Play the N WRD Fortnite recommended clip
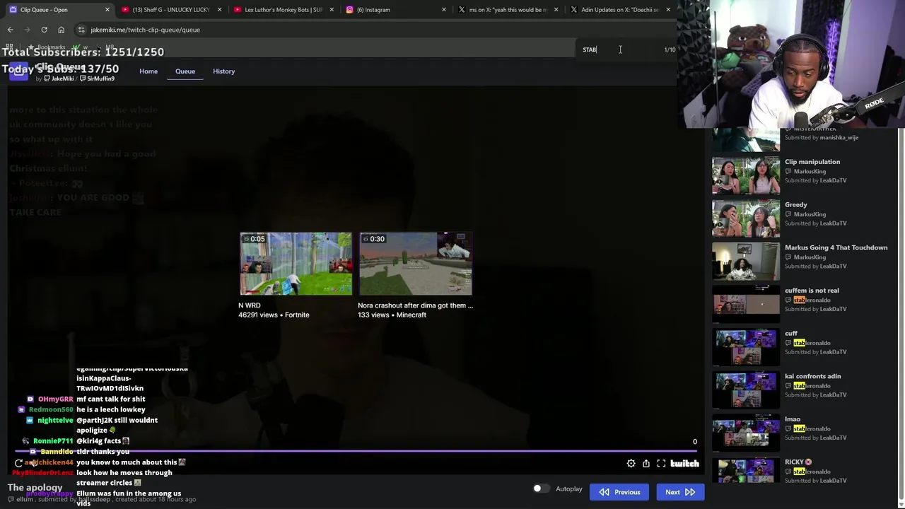 click(x=296, y=264)
